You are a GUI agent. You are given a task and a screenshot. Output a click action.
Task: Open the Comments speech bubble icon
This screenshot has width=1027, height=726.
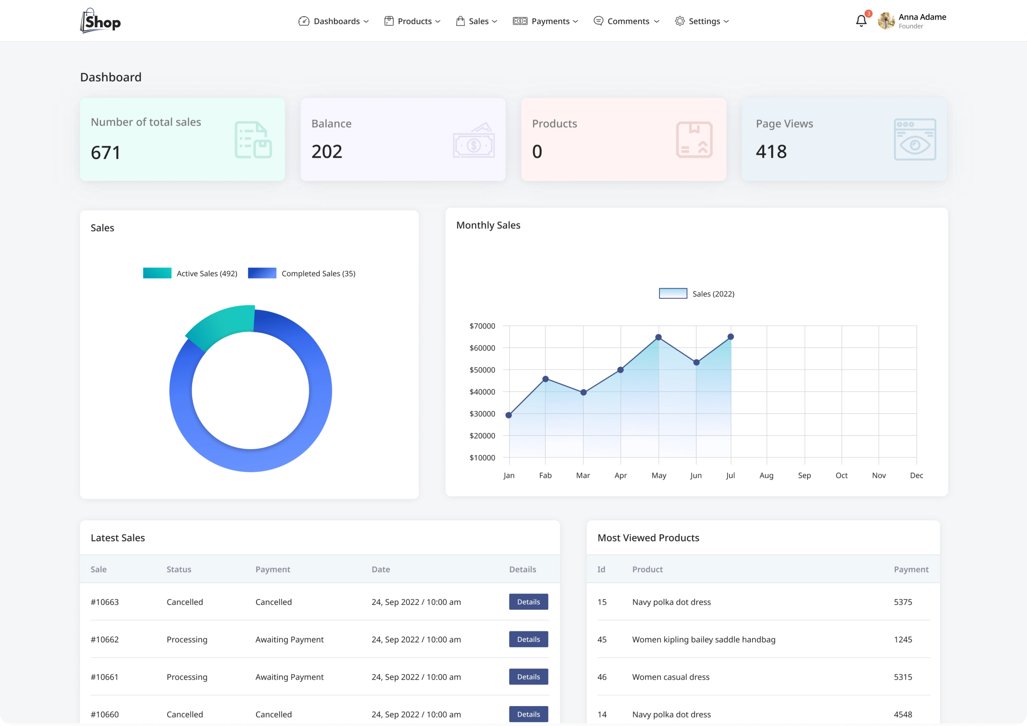(x=598, y=21)
